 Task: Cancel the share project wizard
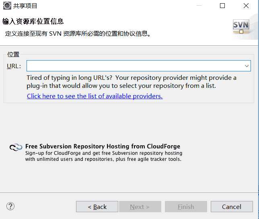[x=232, y=207]
